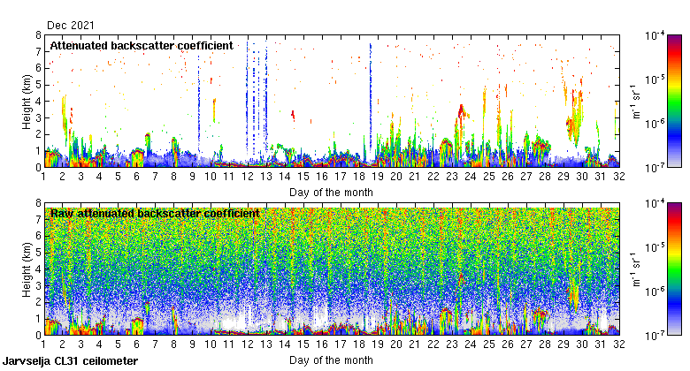Image resolution: width=690 pixels, height=371 pixels.
Task: Click day 19 tick label under upper plot
Action: pos(378,177)
